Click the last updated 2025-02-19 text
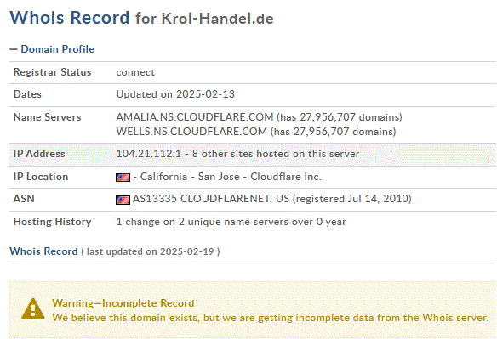This screenshot has height=339, width=497. [151, 251]
